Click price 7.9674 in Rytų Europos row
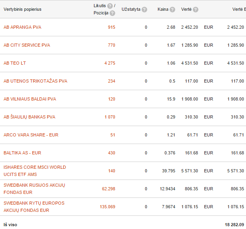The image size is (246, 229). [x=169, y=207]
